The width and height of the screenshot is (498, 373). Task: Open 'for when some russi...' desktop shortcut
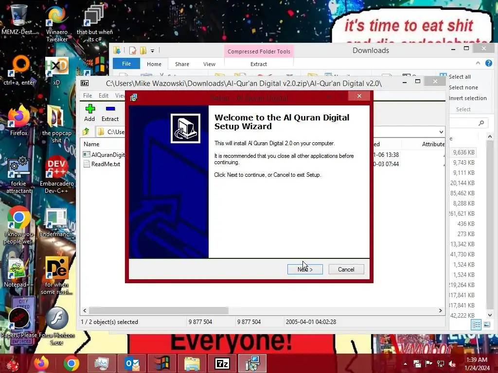tap(56, 276)
